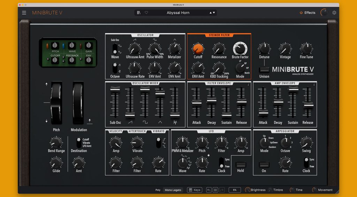Click the Brightness macro knob
Screen dimensions: 357x197
pos(248,190)
